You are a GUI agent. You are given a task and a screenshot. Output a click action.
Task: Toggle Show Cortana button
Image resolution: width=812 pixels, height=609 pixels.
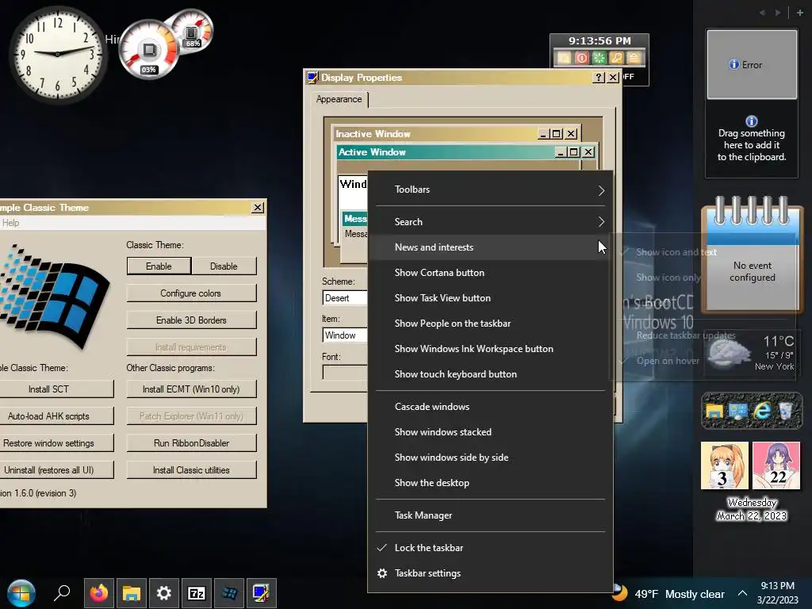[x=490, y=273]
